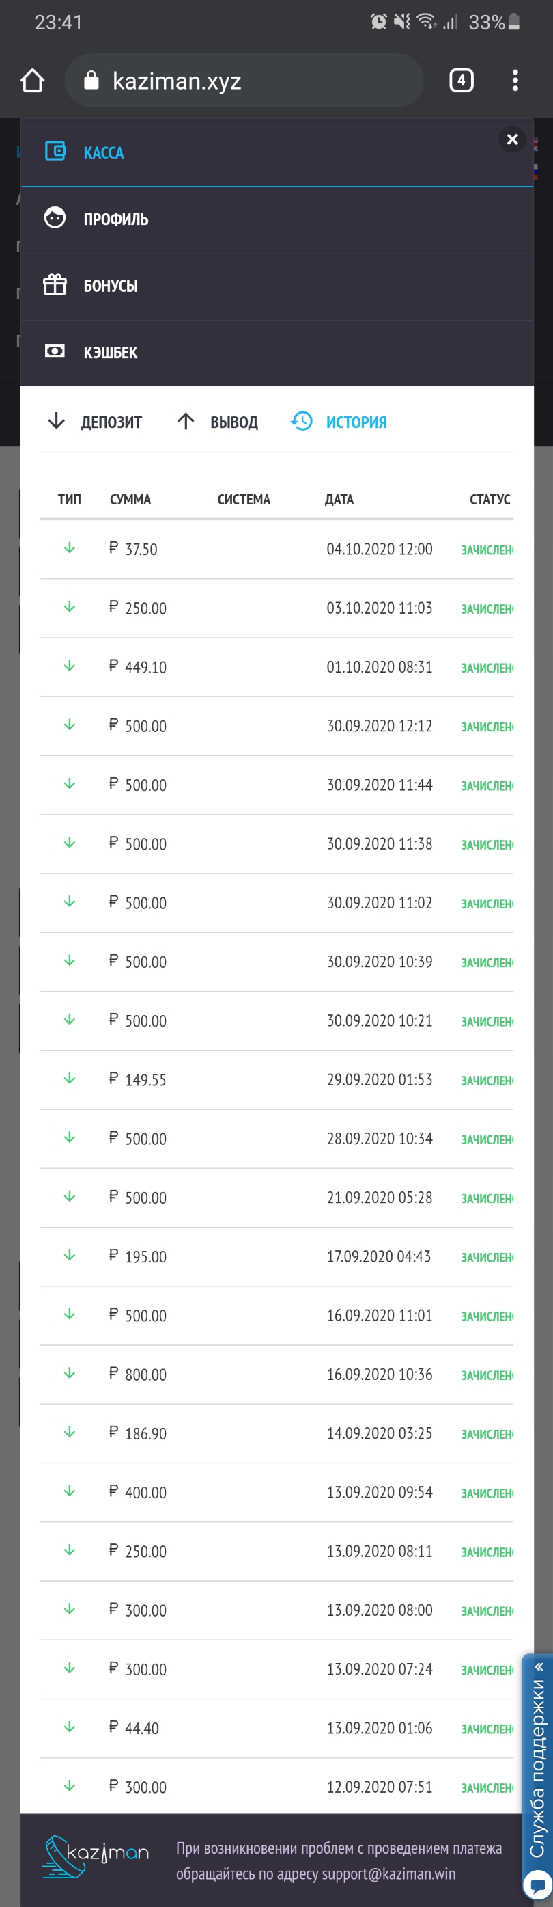
Task: Switch to the Депозит tab
Action: [96, 422]
